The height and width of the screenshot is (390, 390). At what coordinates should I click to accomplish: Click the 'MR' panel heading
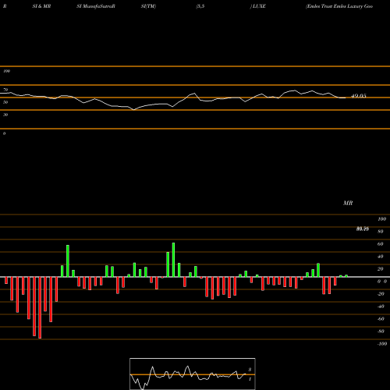348,203
